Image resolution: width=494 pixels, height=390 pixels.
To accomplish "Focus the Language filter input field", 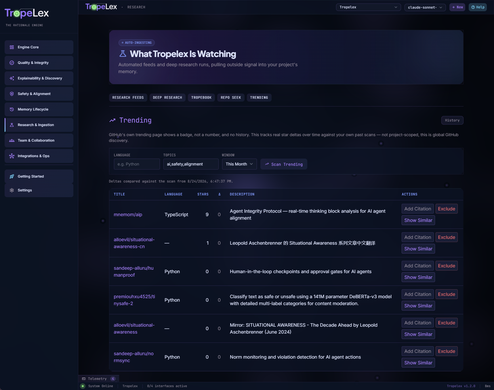I will 137,164.
